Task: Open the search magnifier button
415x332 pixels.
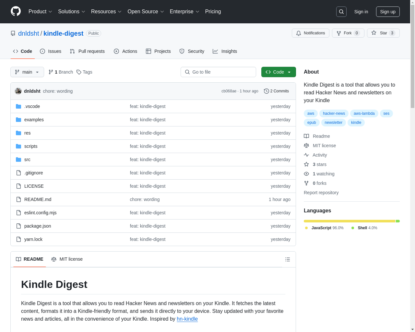Action: click(x=341, y=12)
